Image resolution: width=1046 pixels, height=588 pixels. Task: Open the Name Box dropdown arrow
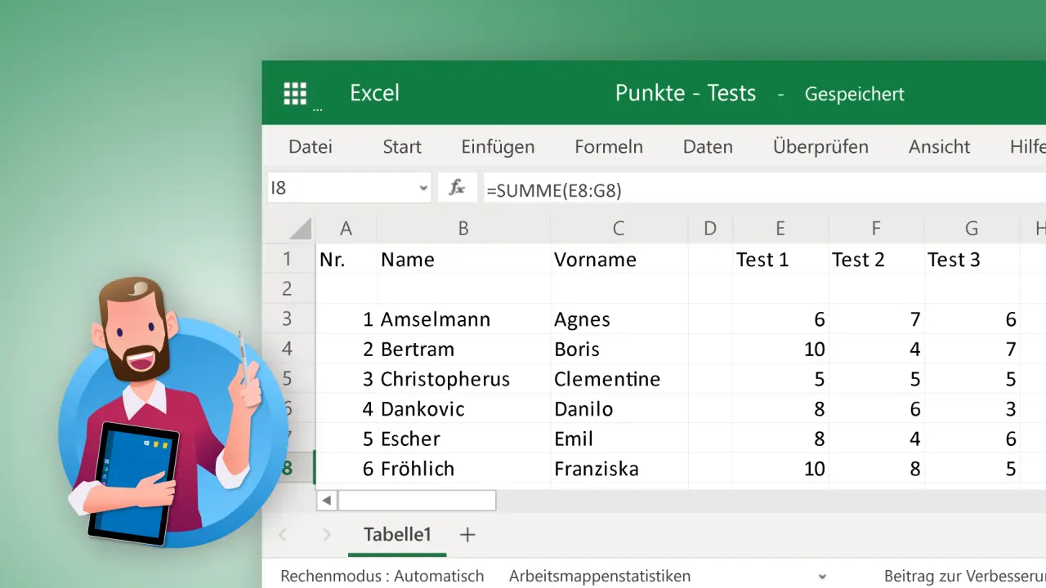pyautogui.click(x=423, y=188)
